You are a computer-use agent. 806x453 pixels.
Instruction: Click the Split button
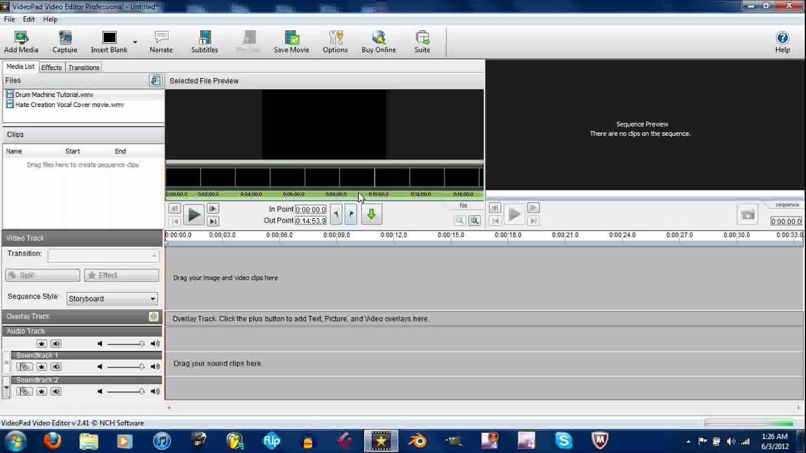click(x=43, y=275)
